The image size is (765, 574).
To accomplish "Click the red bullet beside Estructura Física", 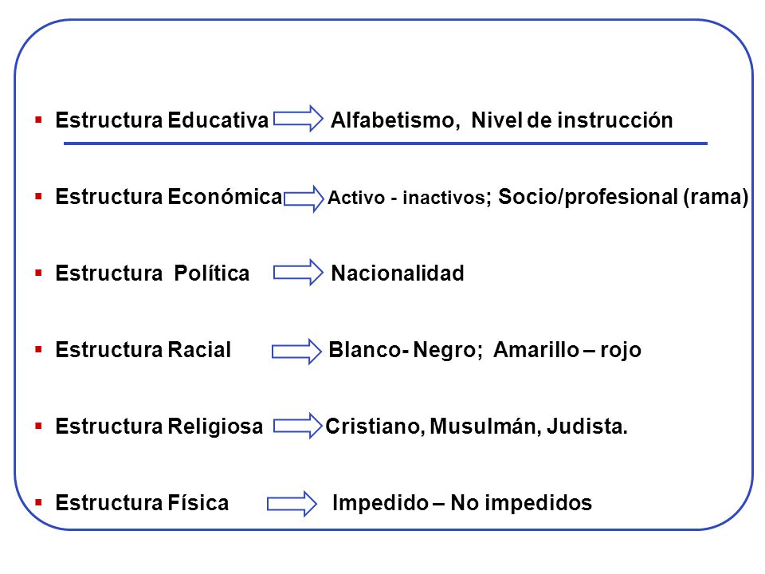I will 38,502.
